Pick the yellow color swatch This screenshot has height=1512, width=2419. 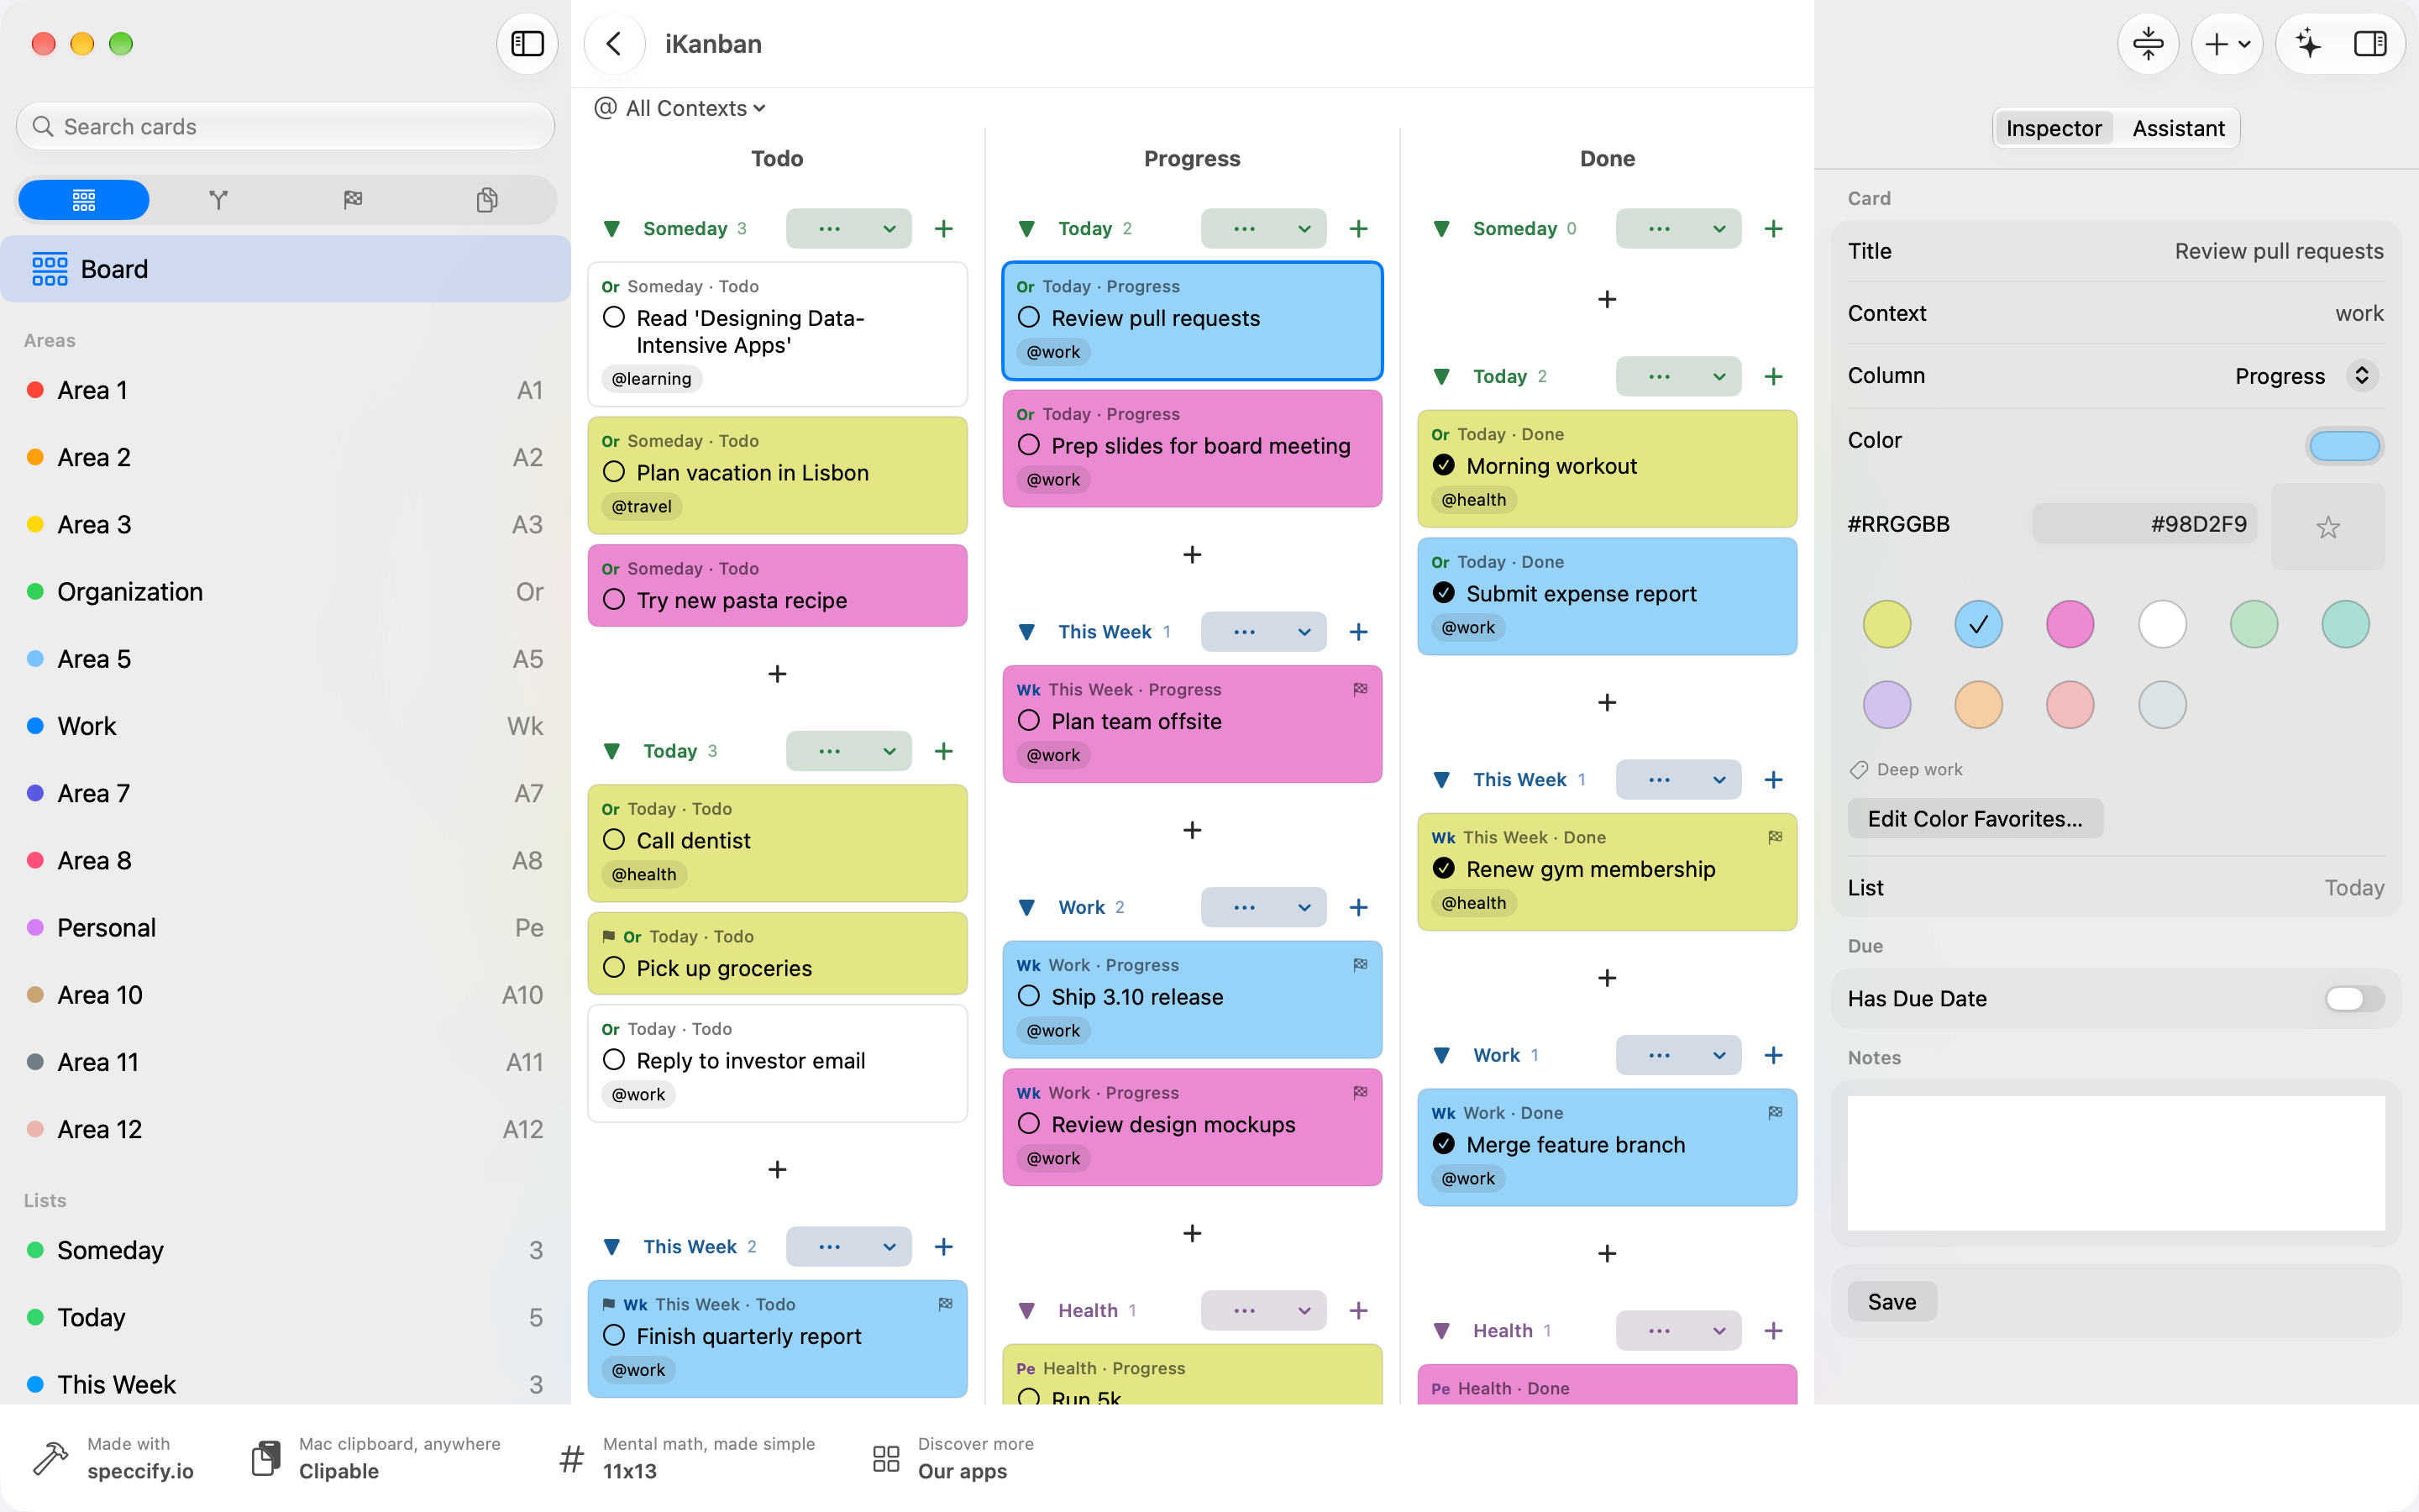(x=1886, y=625)
